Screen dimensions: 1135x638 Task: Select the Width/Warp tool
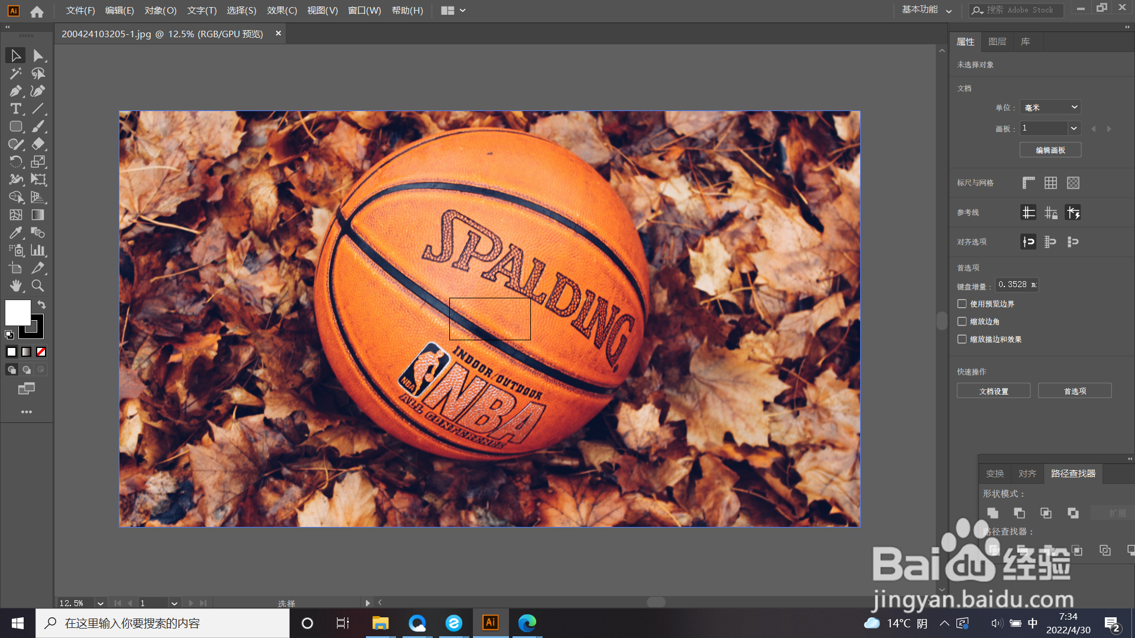[16, 180]
